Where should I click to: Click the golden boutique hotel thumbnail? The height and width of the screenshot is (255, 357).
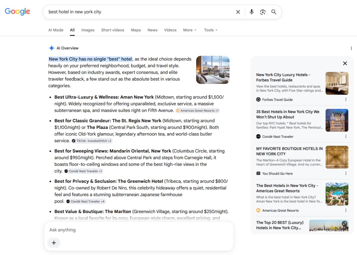[x=337, y=157]
